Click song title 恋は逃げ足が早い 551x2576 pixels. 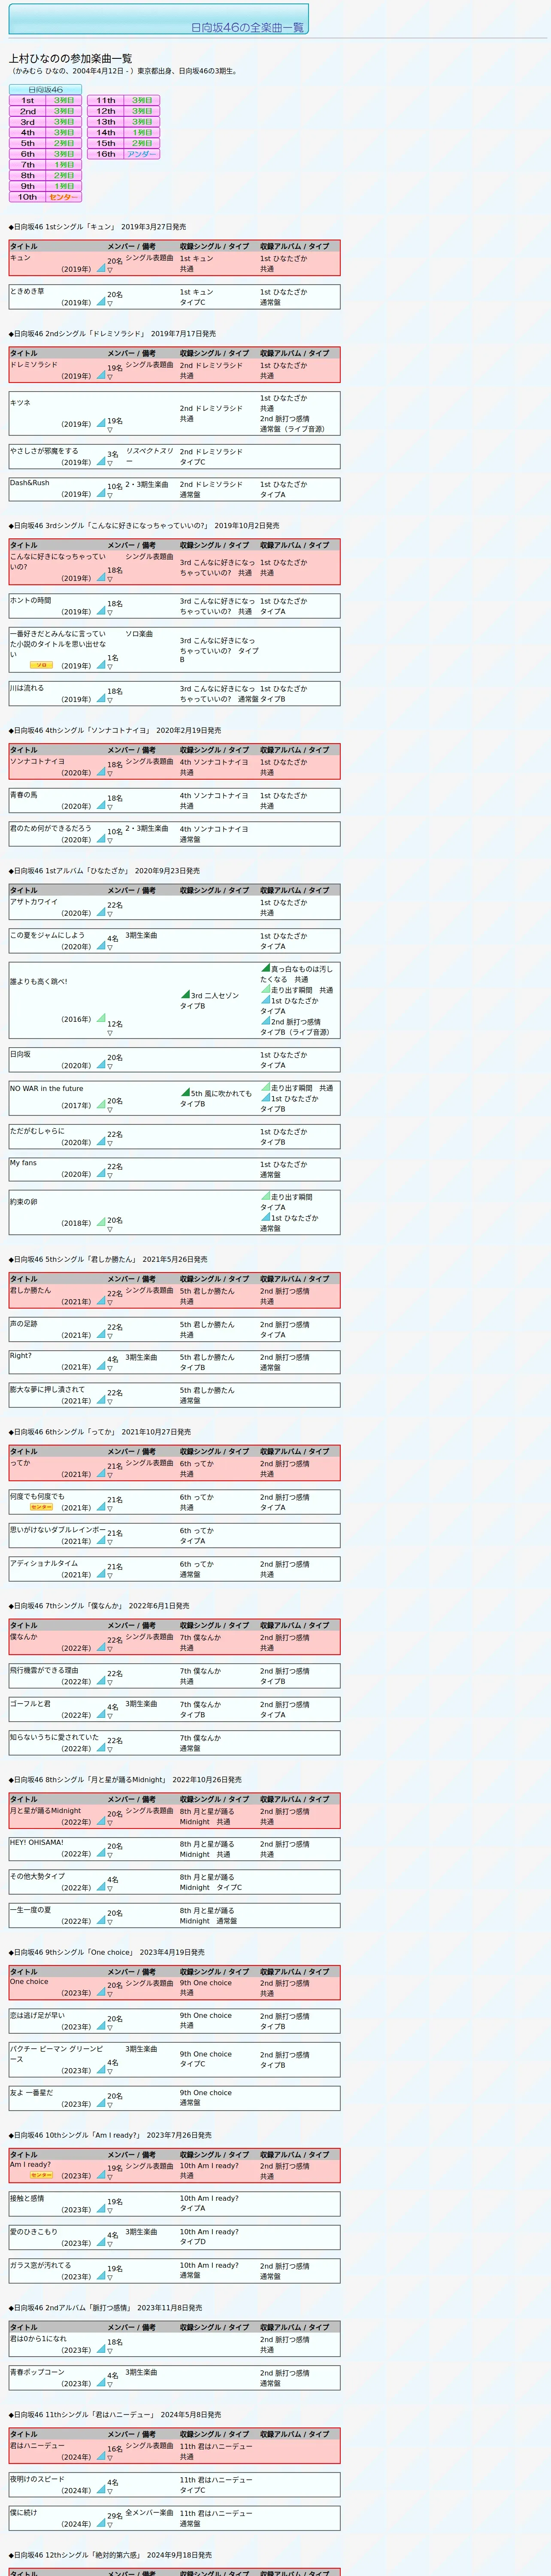click(x=37, y=2015)
